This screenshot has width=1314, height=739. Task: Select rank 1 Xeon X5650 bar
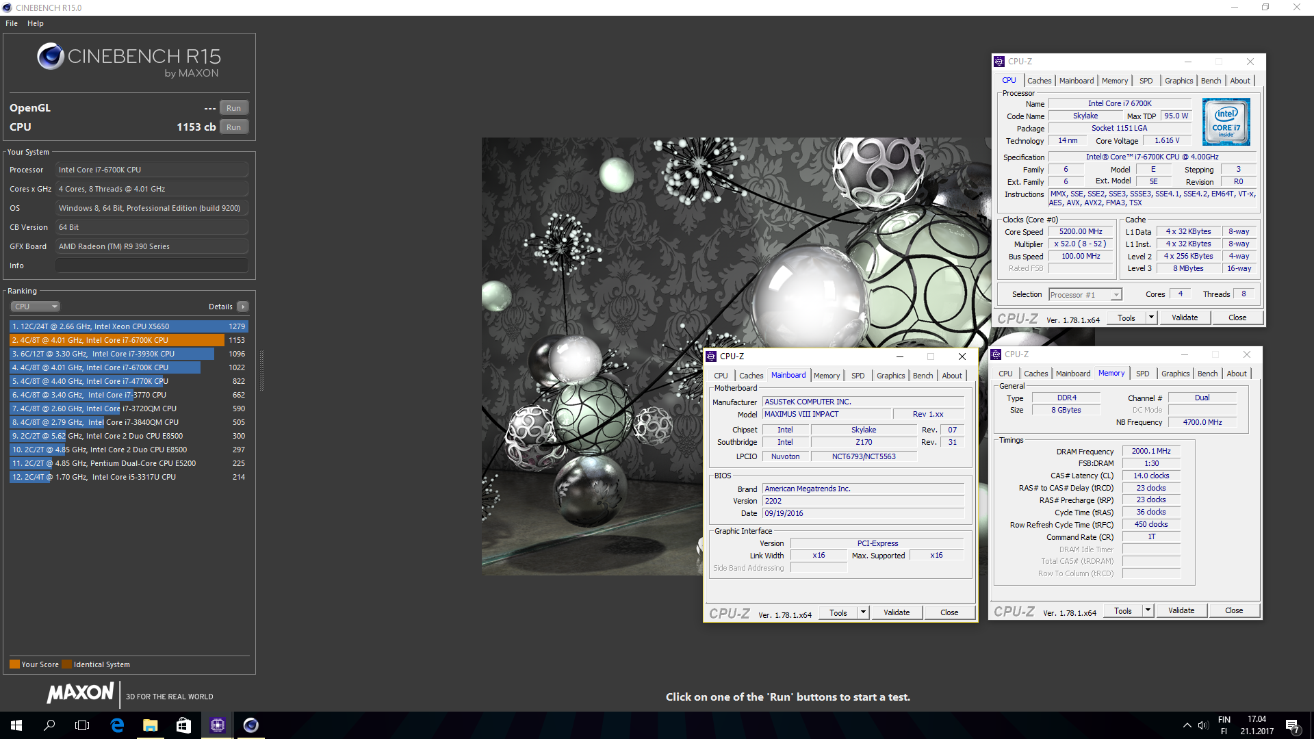[x=129, y=326]
